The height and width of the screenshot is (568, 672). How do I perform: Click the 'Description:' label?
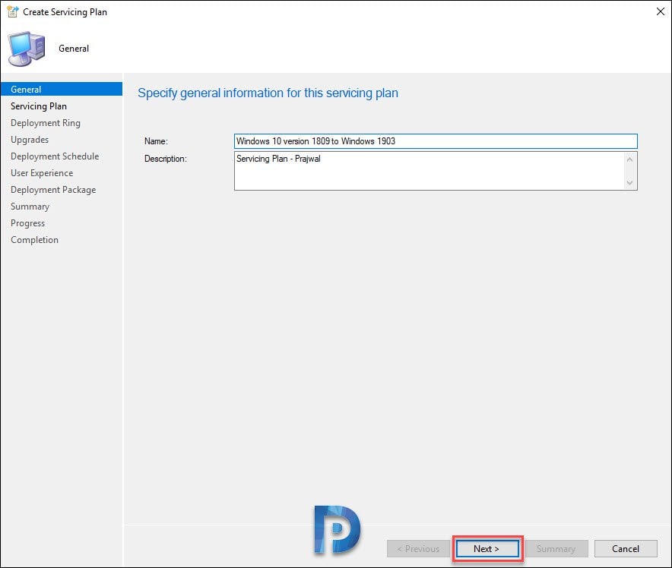pyautogui.click(x=166, y=159)
